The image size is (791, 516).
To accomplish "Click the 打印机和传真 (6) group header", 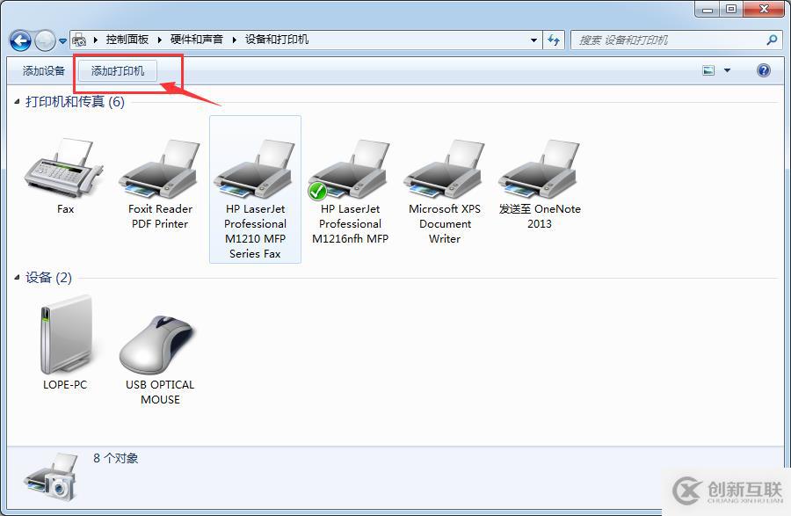I will pyautogui.click(x=76, y=101).
